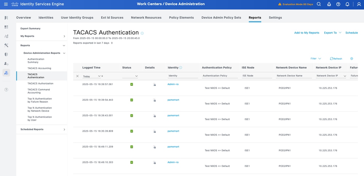Switch to the Identities tab
364x176 pixels.
click(46, 17)
